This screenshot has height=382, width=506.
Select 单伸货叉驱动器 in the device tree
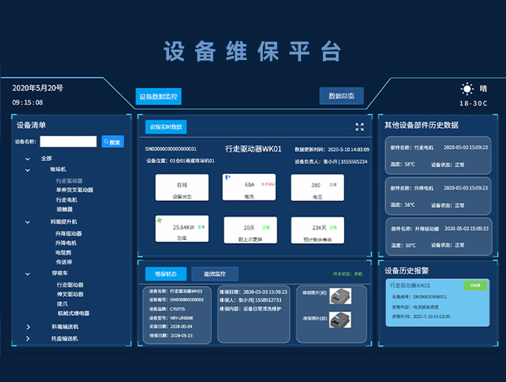75,190
